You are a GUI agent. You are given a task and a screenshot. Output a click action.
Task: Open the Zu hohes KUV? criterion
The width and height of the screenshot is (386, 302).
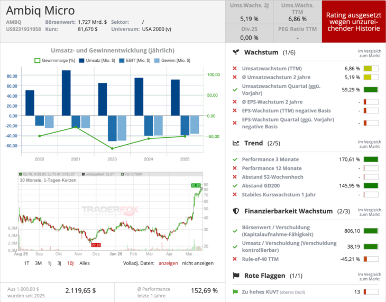273,292
